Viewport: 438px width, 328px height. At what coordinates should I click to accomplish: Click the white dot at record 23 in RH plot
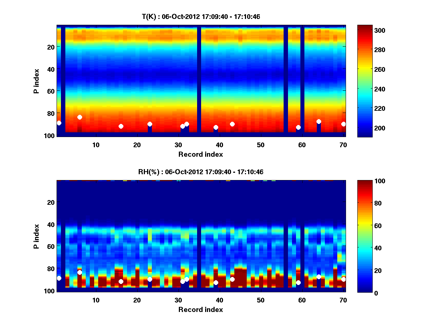tap(150, 279)
